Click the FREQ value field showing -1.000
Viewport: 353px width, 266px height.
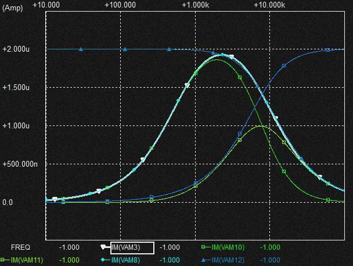click(x=70, y=248)
